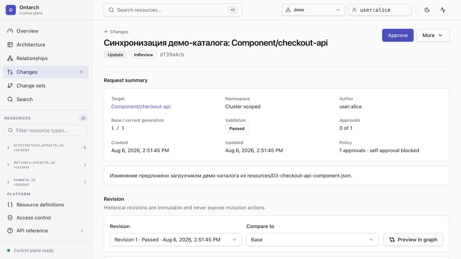The height and width of the screenshot is (259, 461).
Task: Click the Cluster scoped namespace value
Action: (x=243, y=106)
